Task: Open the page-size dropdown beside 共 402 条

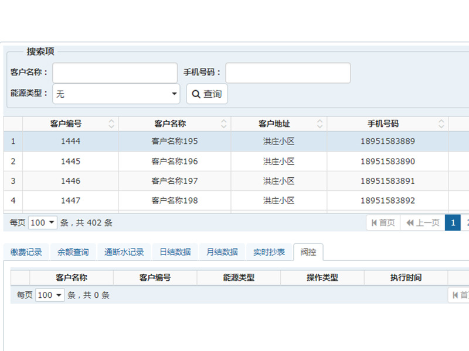Action: click(x=42, y=223)
